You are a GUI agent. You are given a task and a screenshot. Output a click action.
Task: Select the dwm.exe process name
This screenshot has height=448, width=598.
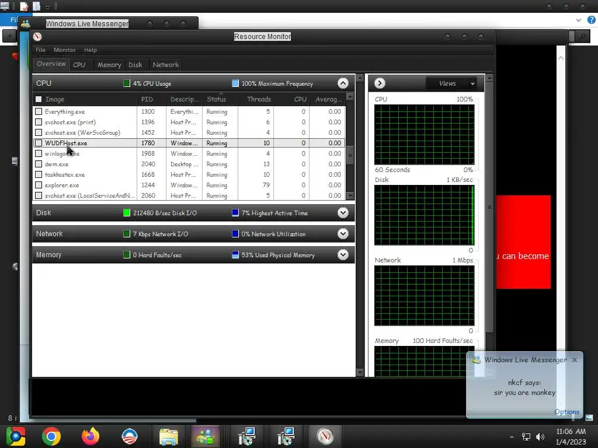pos(57,164)
